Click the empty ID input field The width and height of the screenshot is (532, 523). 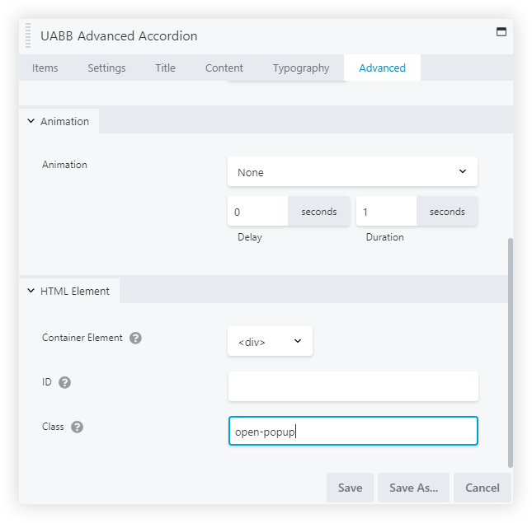[x=352, y=386]
